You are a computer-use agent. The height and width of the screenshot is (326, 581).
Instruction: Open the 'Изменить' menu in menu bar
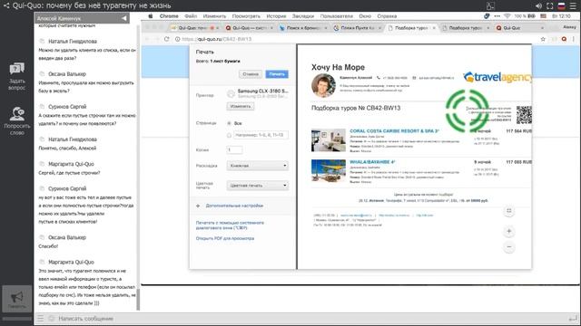tap(214, 16)
